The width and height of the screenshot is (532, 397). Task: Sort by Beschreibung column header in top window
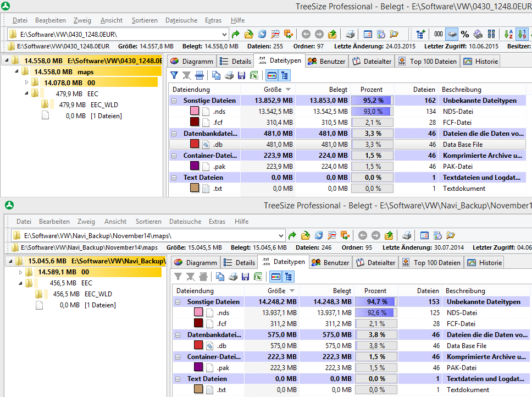tap(484, 90)
